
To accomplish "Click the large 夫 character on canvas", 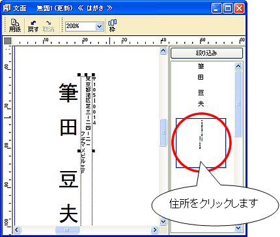I will (68, 213).
